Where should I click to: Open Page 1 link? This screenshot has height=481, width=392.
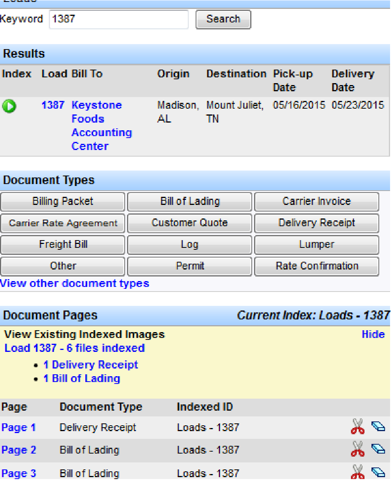tap(19, 428)
